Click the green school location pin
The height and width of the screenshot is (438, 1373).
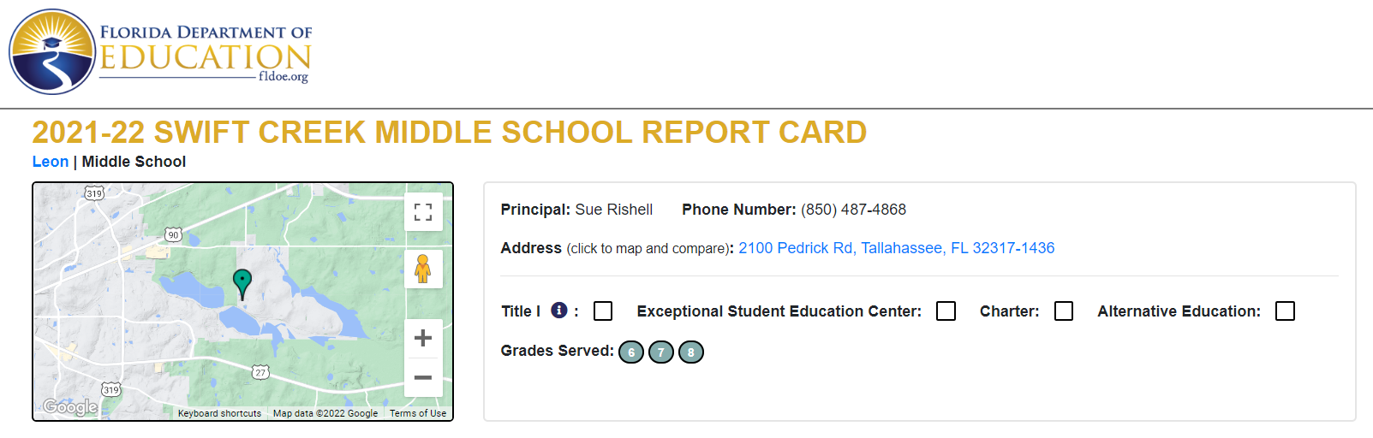pyautogui.click(x=242, y=283)
